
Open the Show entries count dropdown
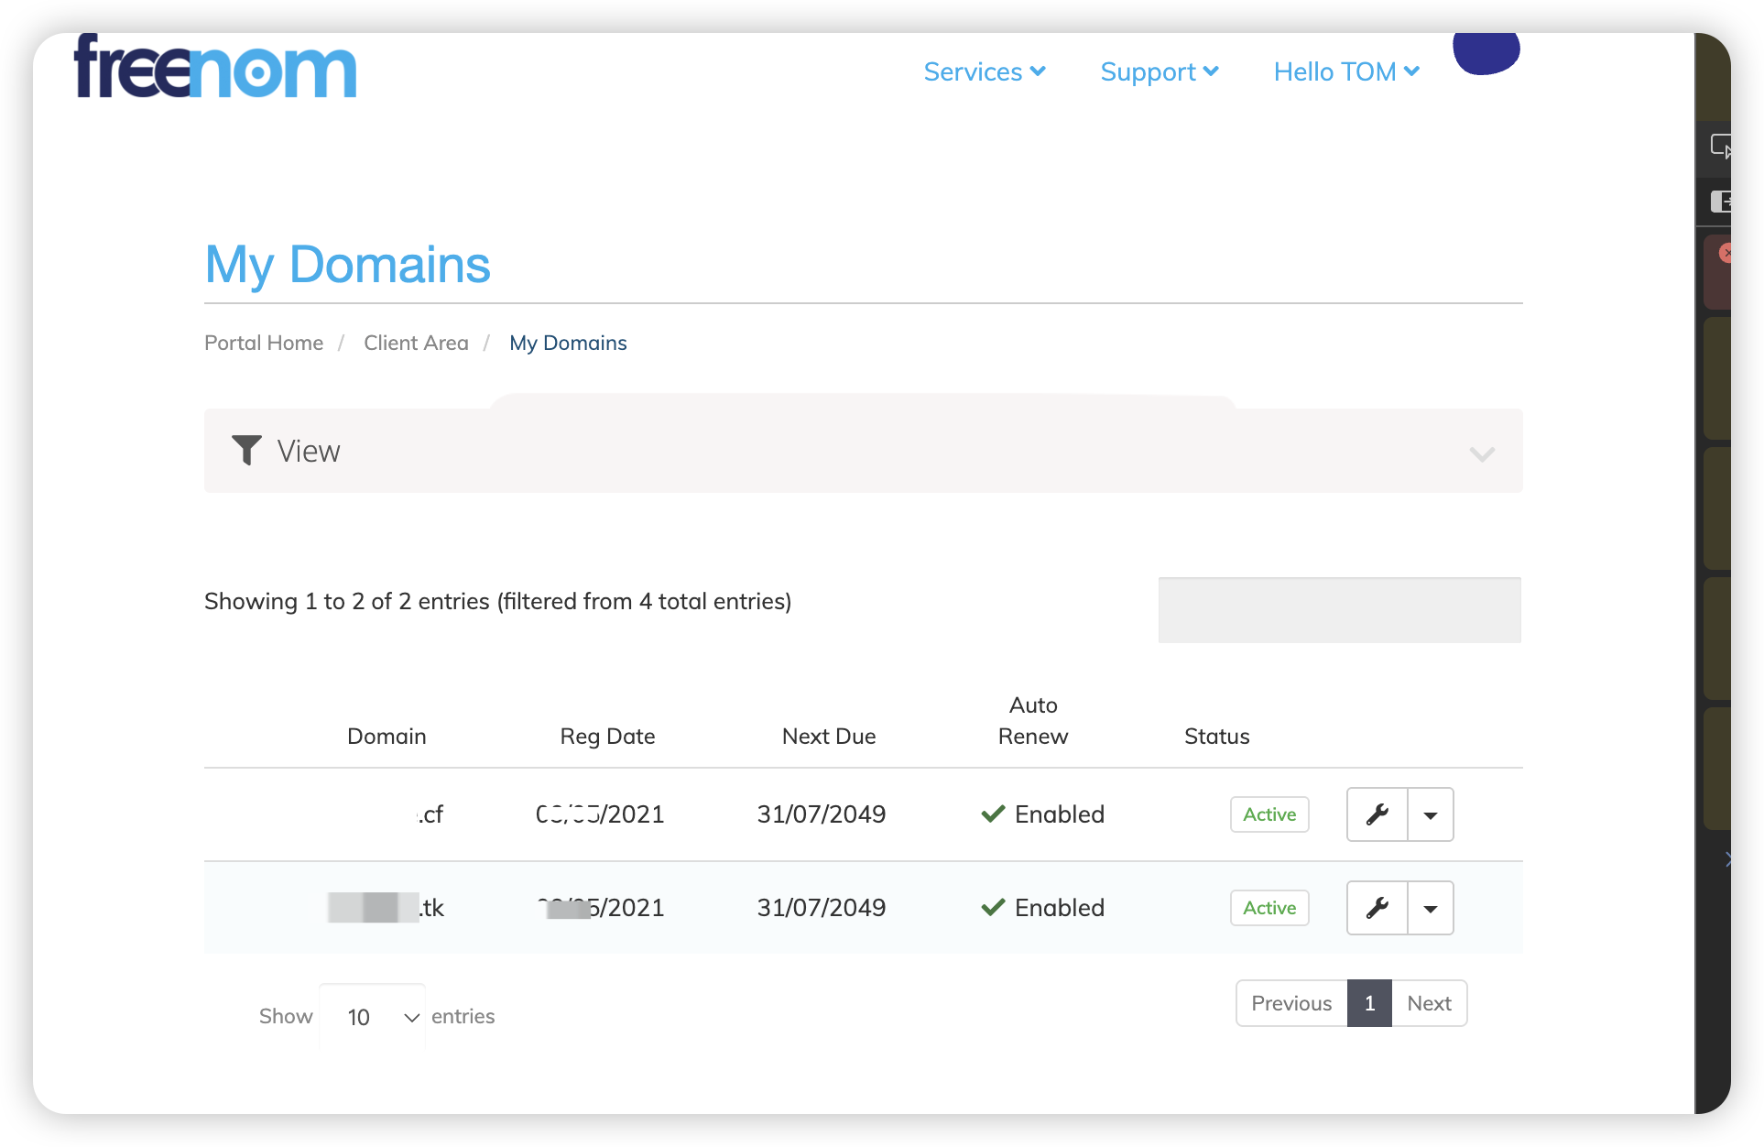[373, 1017]
